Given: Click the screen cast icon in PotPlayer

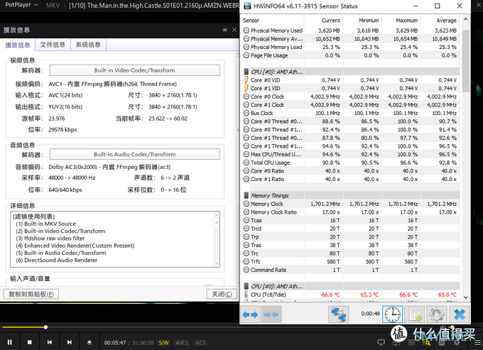Looking at the screenshot, I should (x=381, y=342).
